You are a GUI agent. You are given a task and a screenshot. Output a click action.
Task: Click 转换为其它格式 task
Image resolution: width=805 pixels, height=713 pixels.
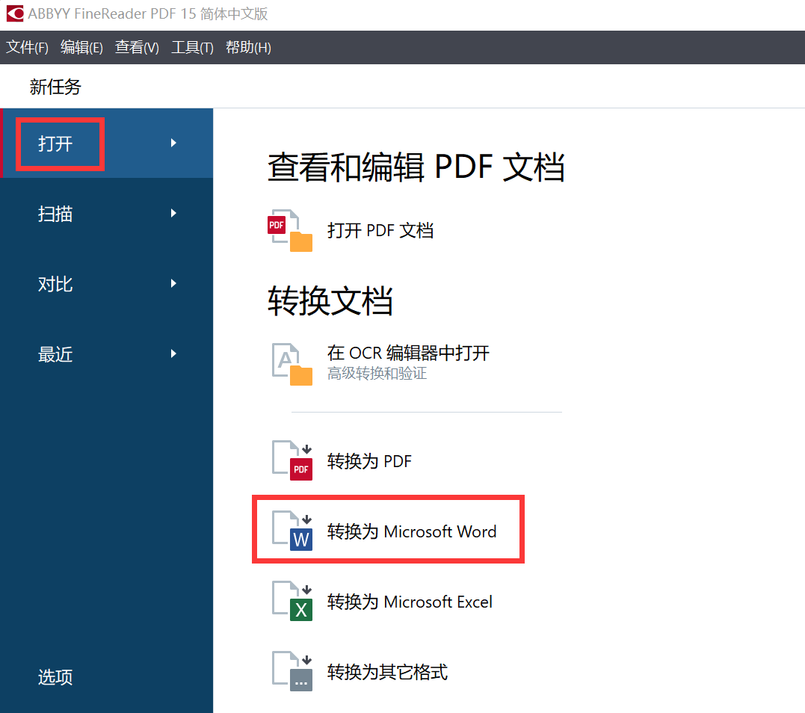pyautogui.click(x=360, y=671)
